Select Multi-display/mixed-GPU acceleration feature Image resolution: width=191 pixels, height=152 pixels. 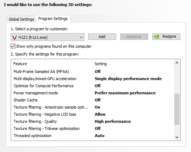pos(45,79)
